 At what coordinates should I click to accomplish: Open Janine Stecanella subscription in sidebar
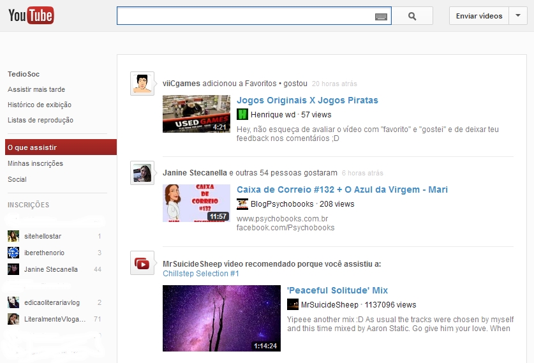51,269
